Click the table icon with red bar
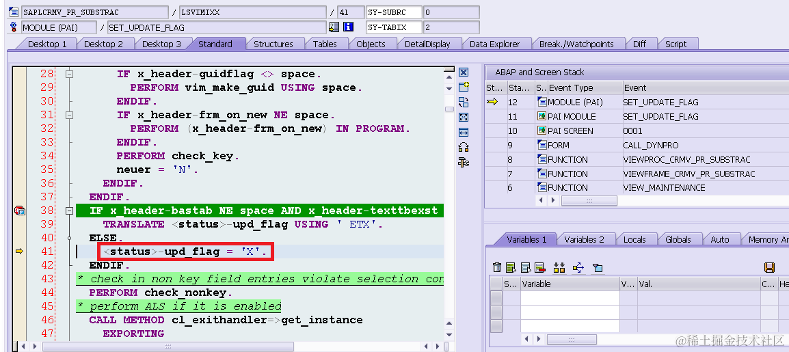The image size is (789, 352). click(540, 267)
